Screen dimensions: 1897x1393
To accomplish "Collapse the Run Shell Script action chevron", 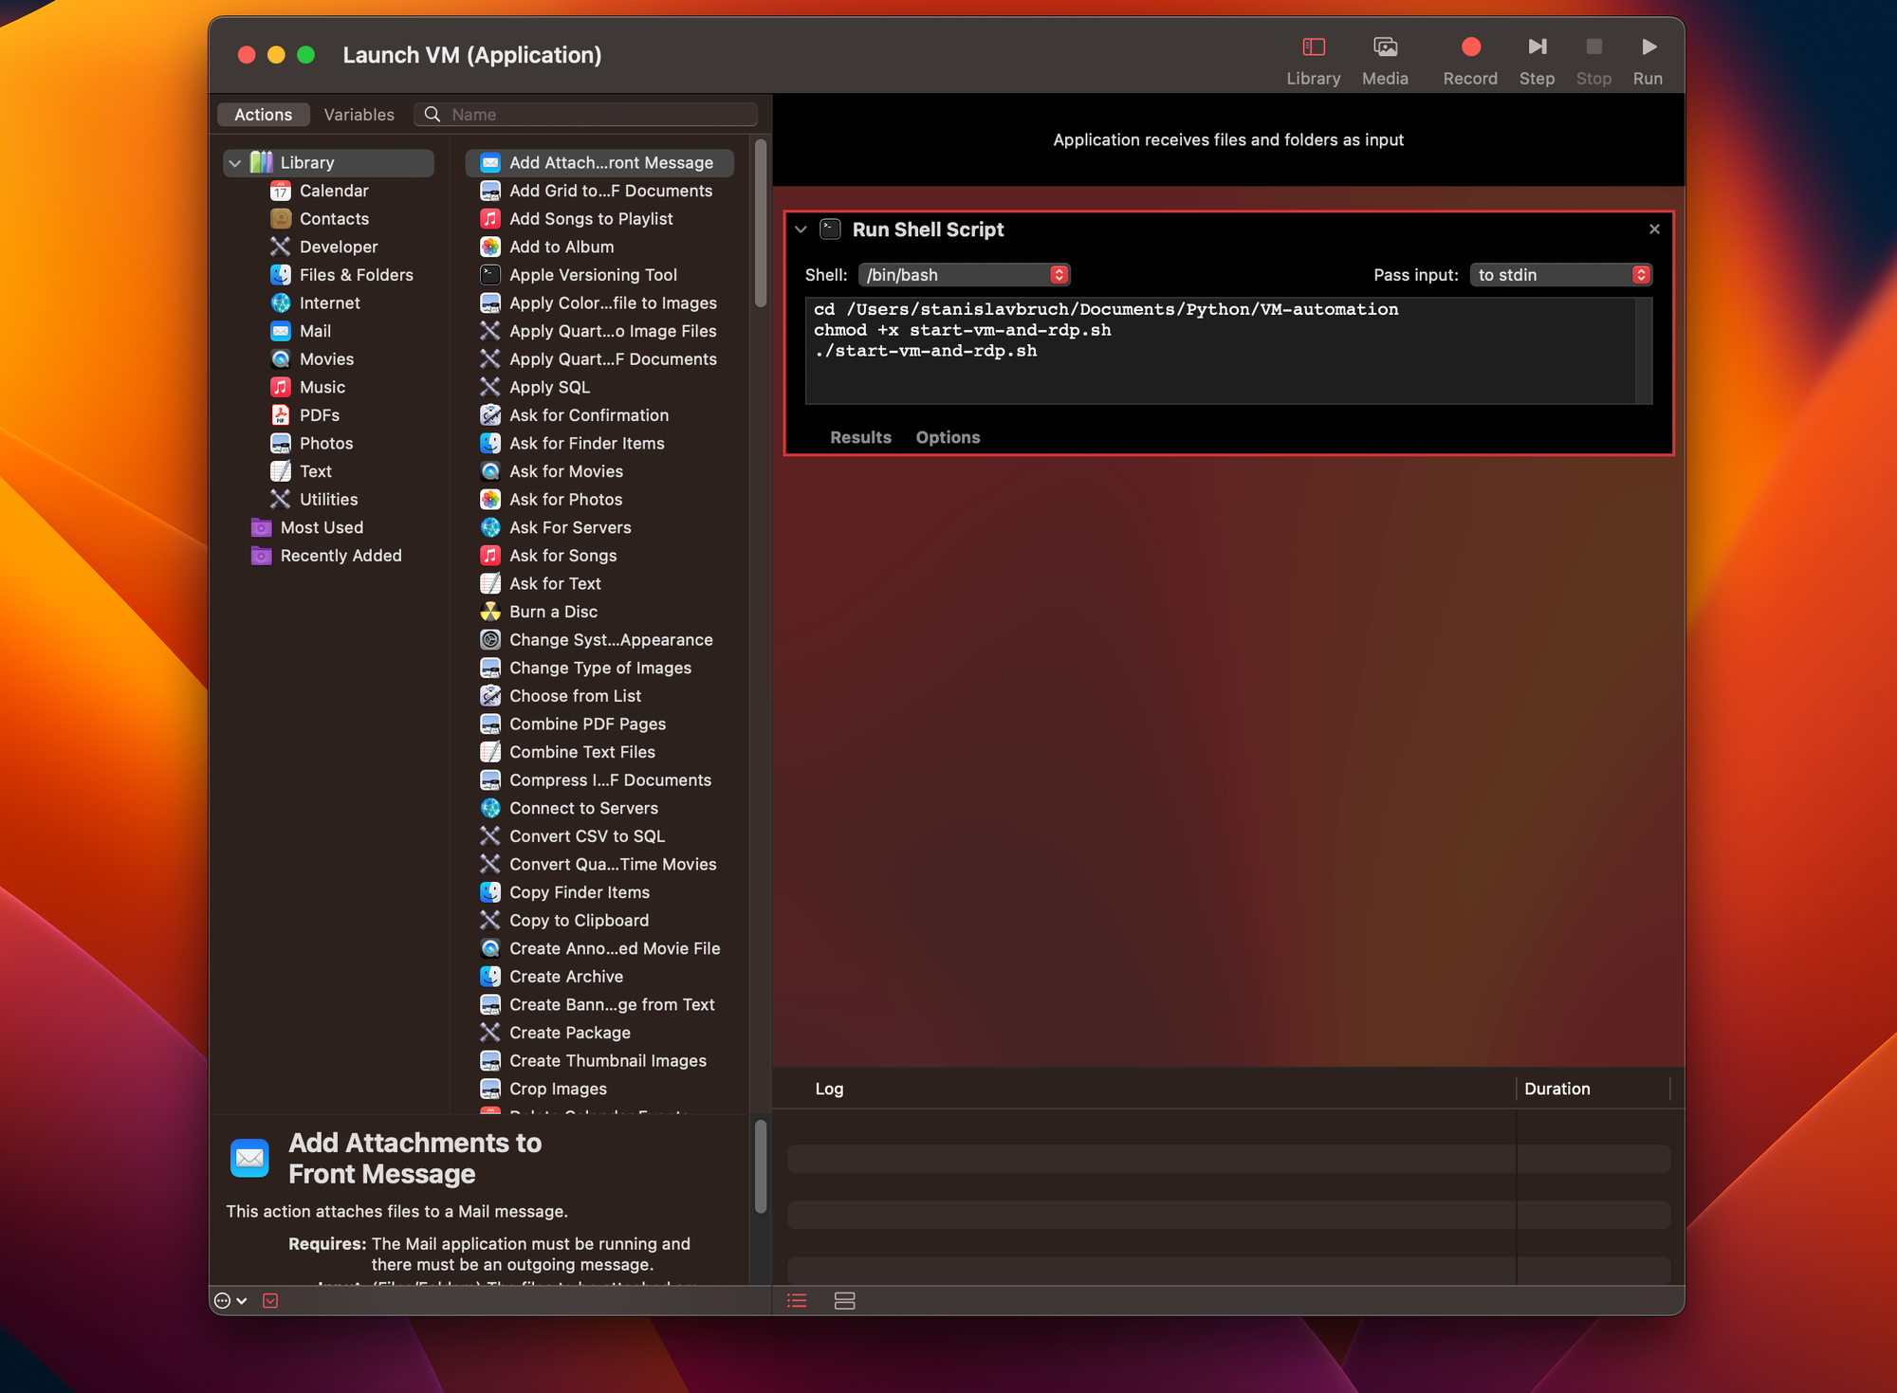I will [801, 229].
